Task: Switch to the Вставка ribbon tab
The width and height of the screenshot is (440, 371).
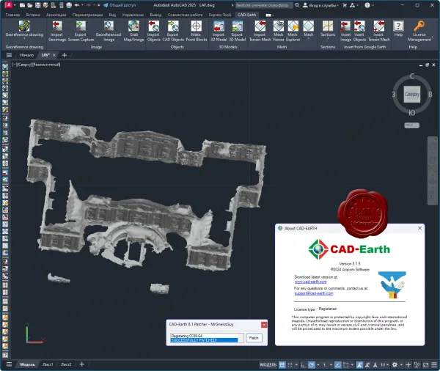Action: [33, 15]
